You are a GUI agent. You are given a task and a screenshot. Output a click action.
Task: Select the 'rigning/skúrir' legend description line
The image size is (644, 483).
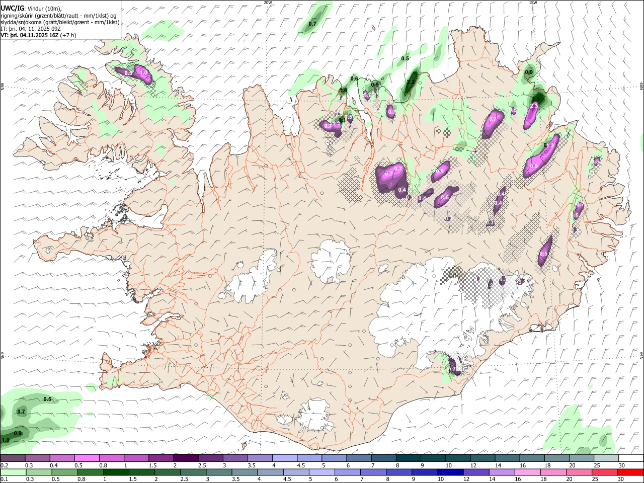[58, 16]
